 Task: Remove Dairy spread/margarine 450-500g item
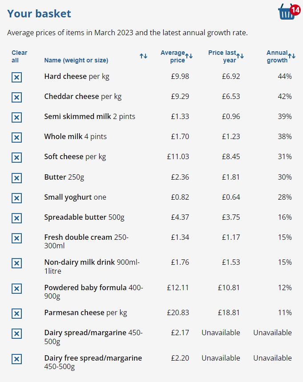(16, 333)
